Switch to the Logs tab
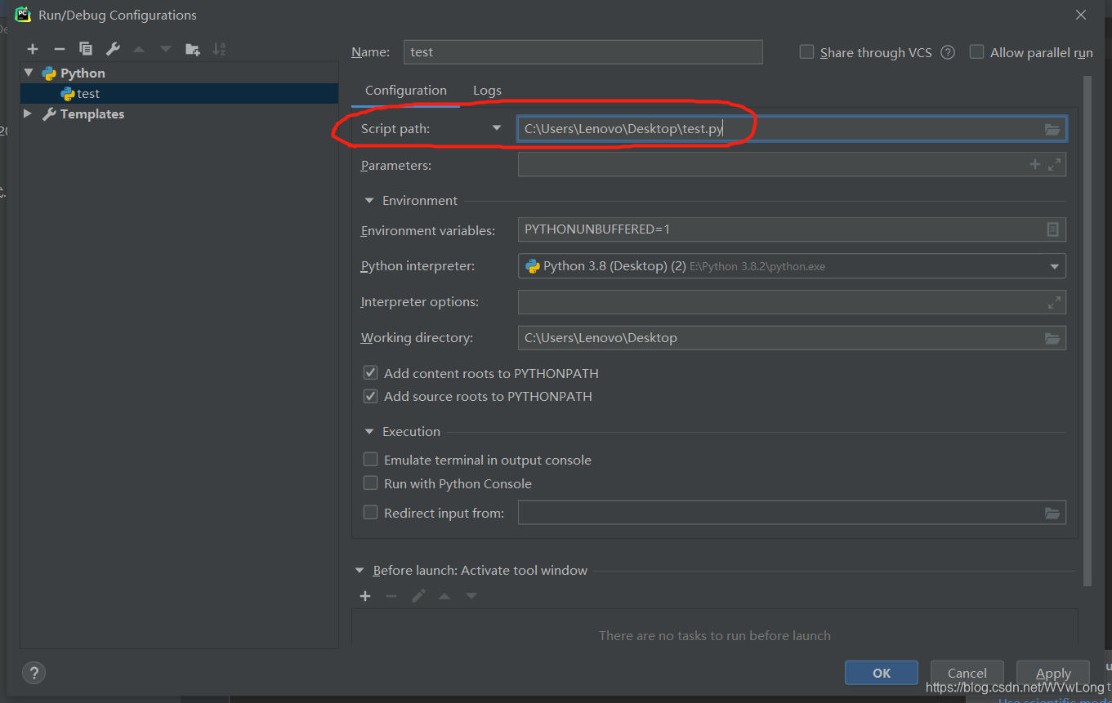The width and height of the screenshot is (1112, 703). [x=487, y=91]
